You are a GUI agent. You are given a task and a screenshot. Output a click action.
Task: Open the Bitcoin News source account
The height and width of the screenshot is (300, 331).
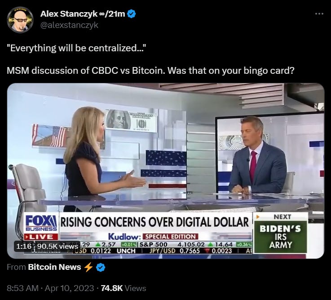pyautogui.click(x=54, y=267)
